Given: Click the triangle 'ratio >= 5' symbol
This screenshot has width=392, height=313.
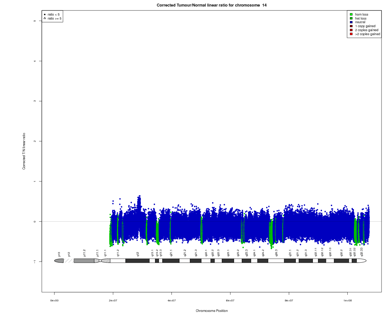Looking at the screenshot, I should [45, 18].
